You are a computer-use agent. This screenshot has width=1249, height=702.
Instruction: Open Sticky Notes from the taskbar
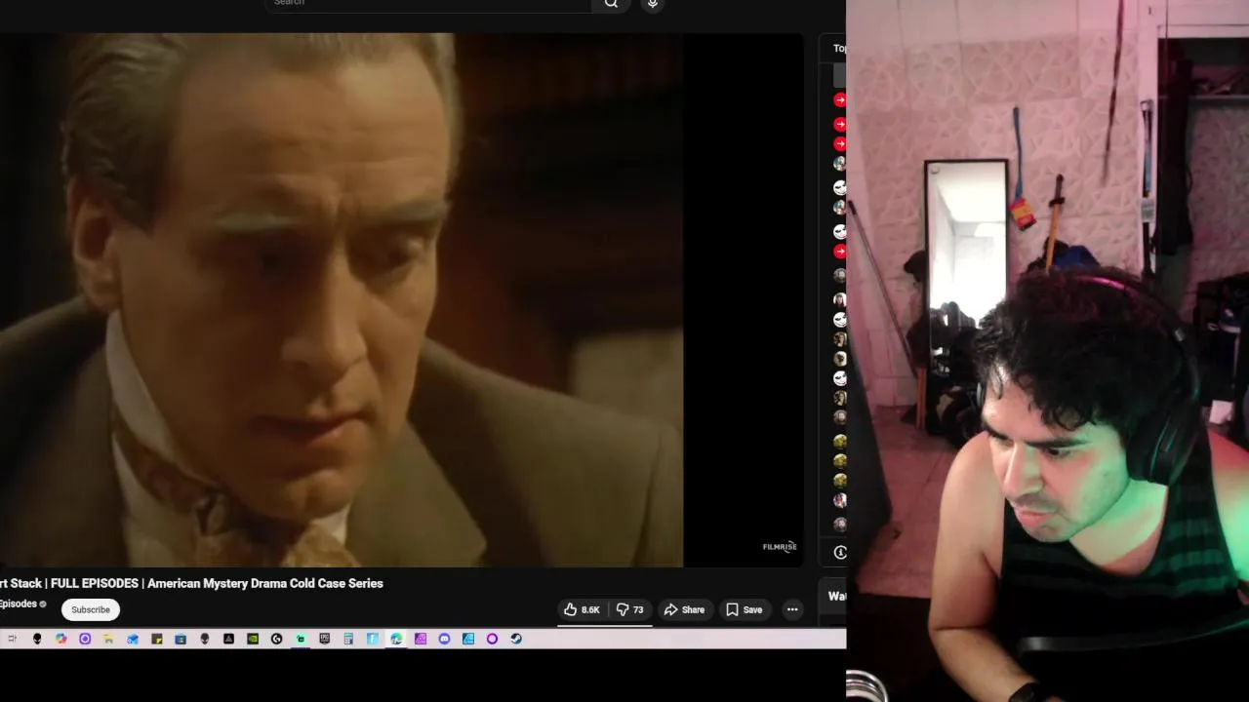click(x=156, y=639)
